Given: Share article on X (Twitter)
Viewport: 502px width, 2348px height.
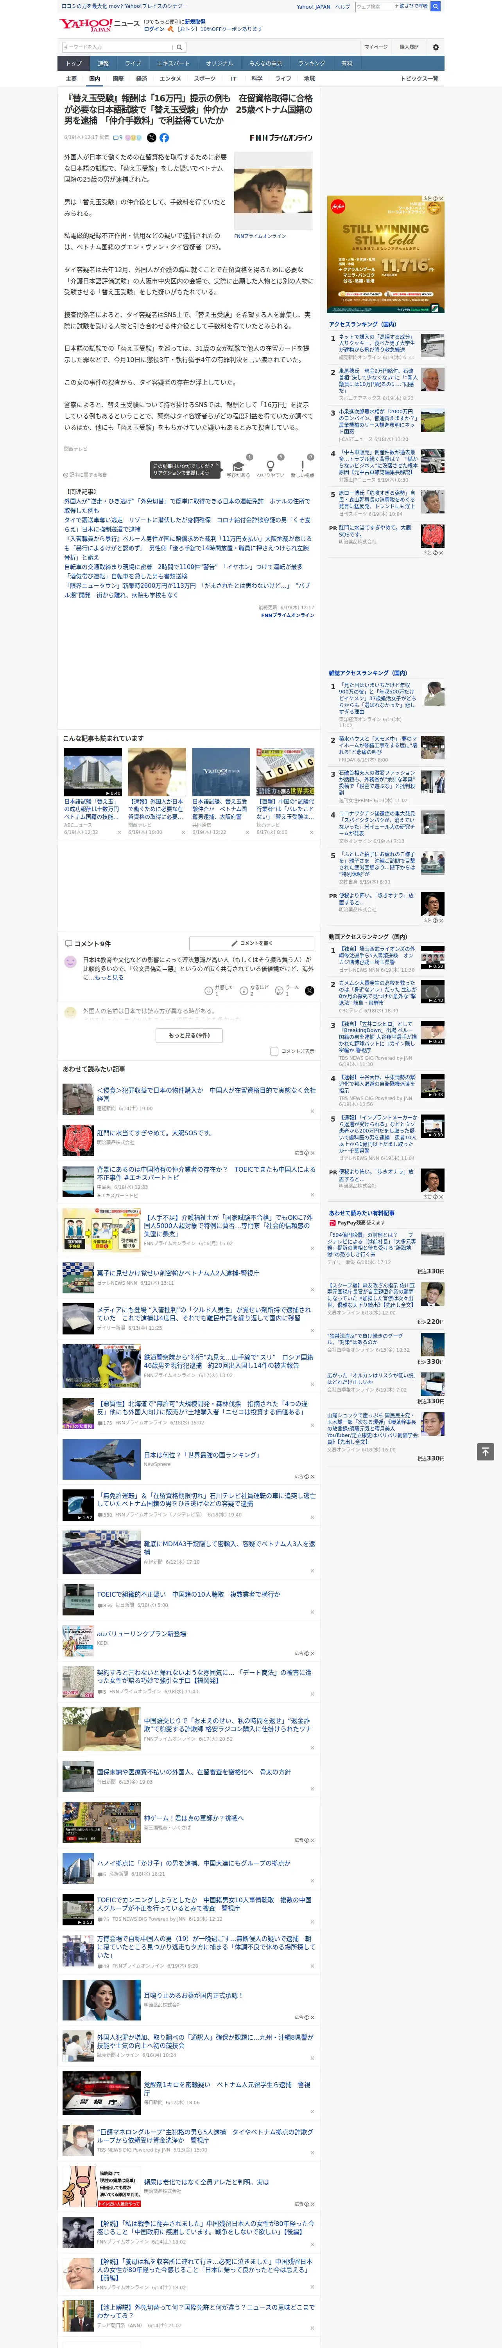Looking at the screenshot, I should tap(151, 138).
